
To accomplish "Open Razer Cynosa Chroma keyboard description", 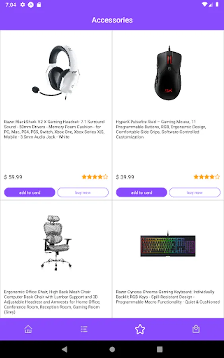I will coord(168,297).
